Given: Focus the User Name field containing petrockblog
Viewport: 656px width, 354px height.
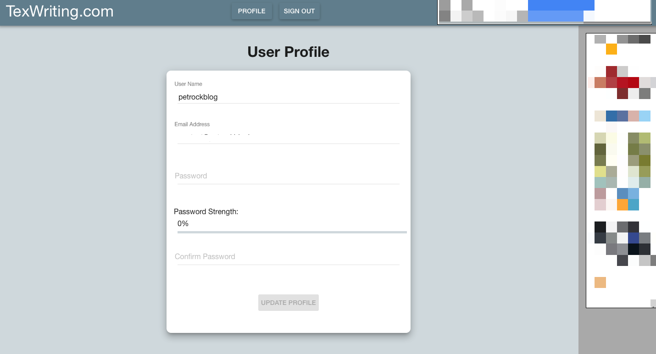Looking at the screenshot, I should tap(289, 97).
